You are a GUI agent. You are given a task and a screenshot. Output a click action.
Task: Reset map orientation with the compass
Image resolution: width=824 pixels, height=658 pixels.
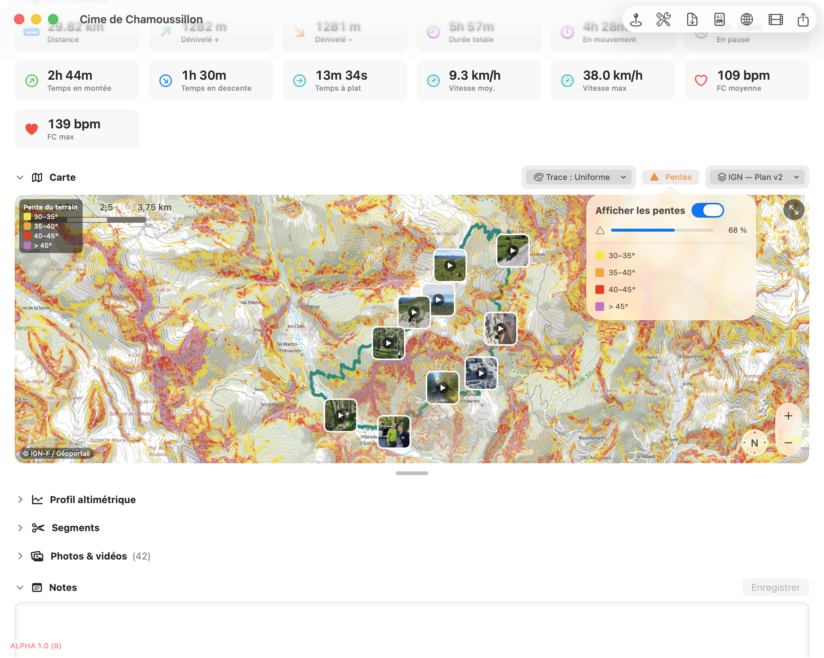pos(754,443)
